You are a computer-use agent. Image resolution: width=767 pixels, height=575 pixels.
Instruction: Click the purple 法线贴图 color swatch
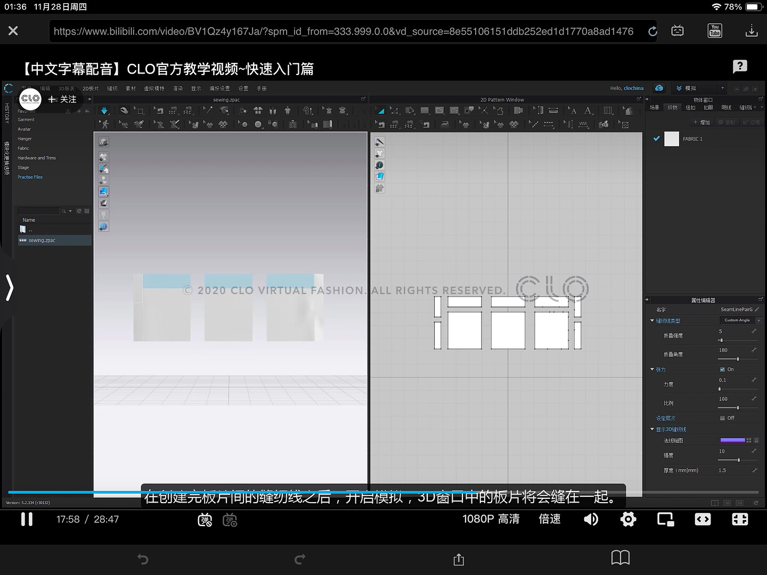click(732, 440)
